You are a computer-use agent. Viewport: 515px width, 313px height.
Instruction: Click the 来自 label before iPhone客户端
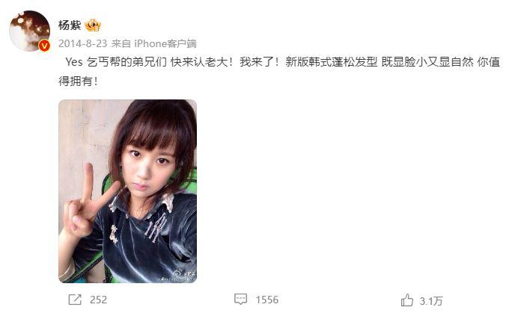[x=121, y=43]
